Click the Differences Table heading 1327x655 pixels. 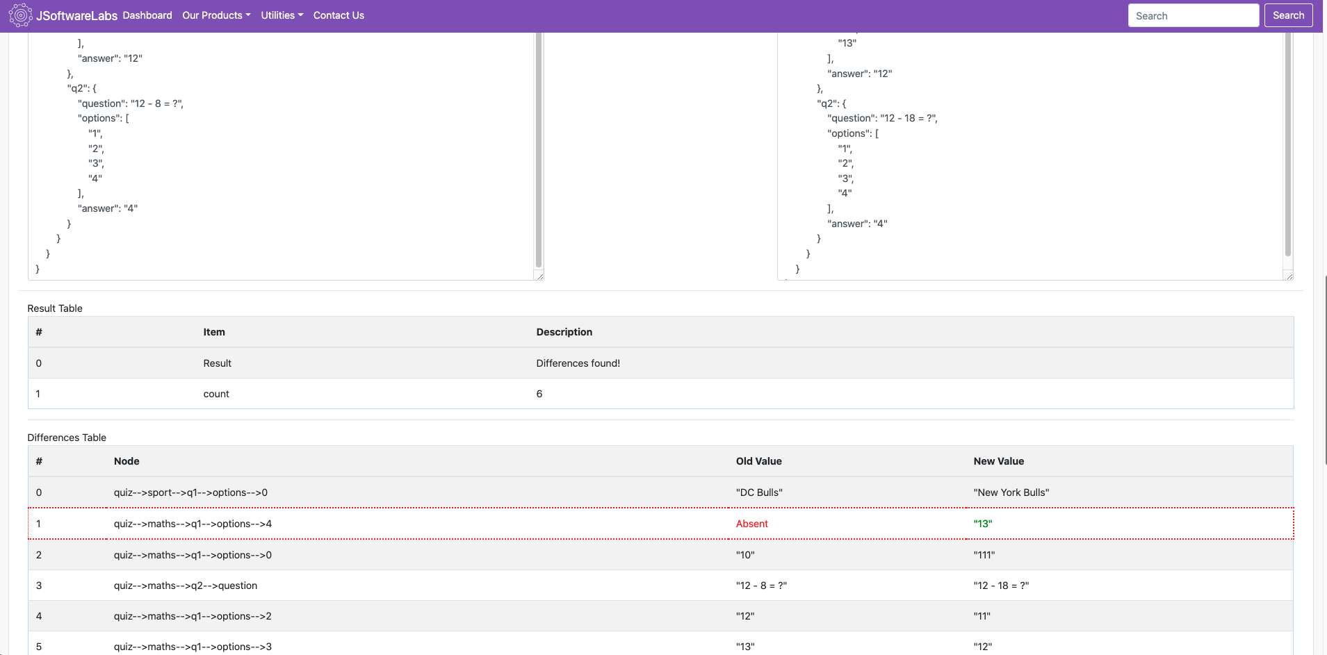[67, 438]
